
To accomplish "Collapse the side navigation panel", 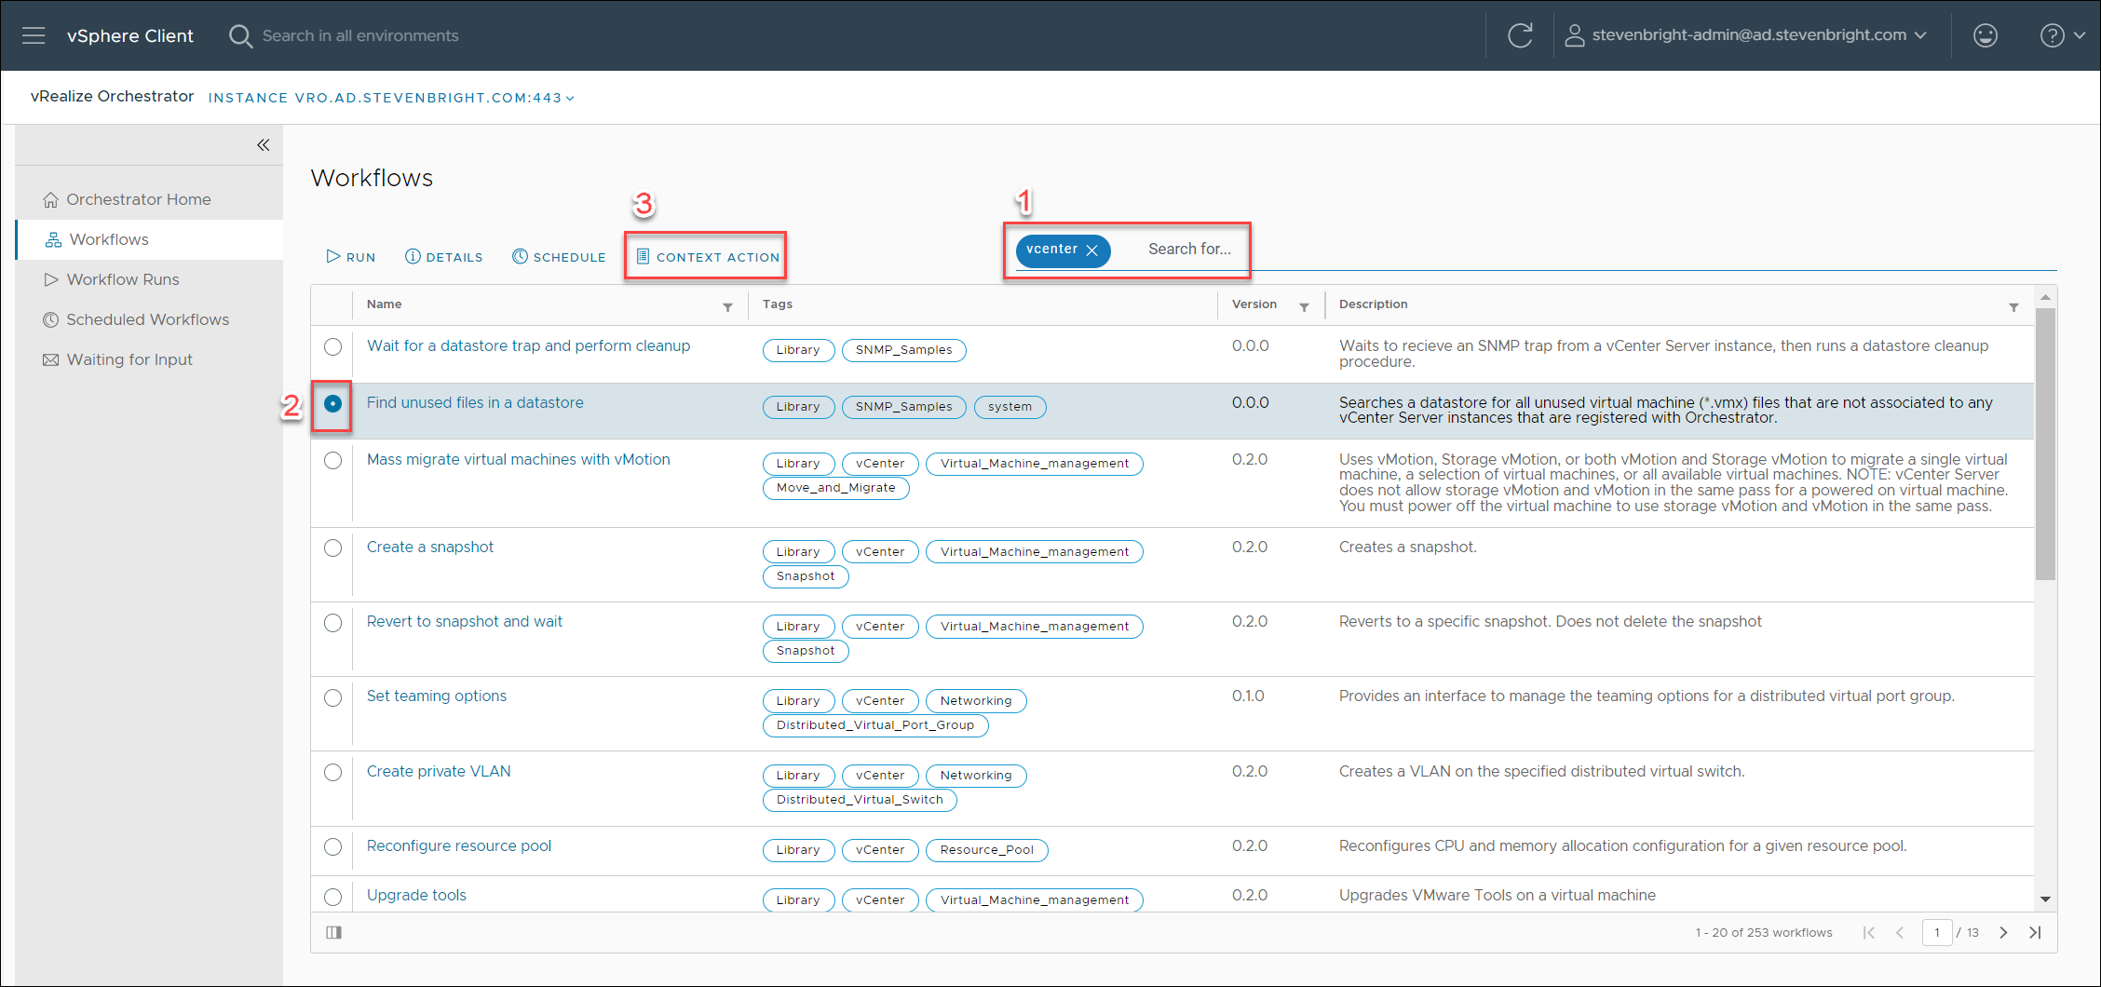I will [264, 144].
